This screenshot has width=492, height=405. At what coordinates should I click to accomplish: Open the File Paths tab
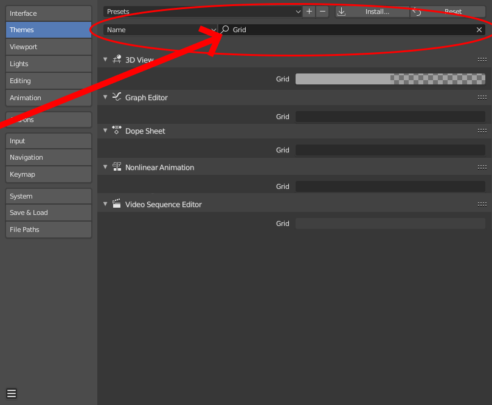coord(49,230)
